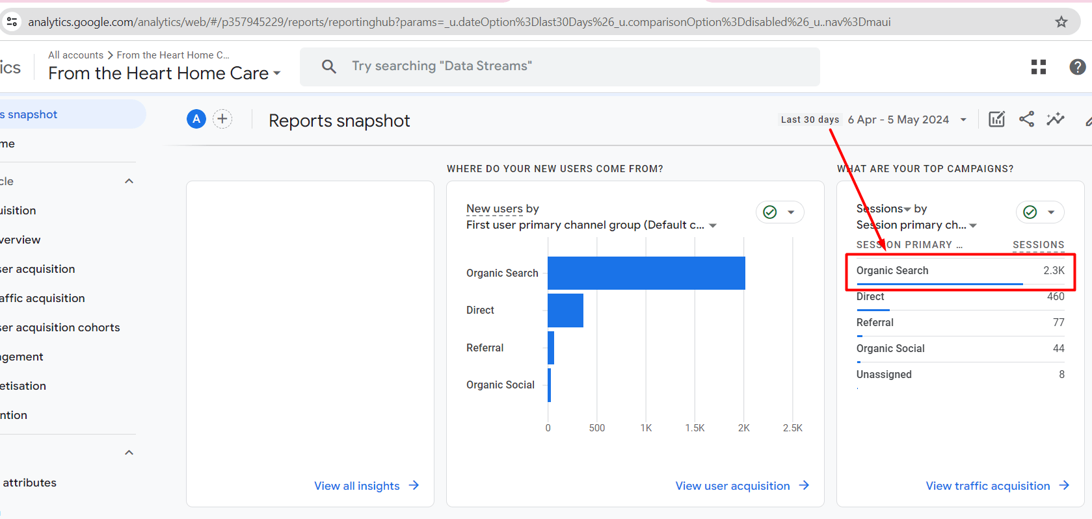The width and height of the screenshot is (1092, 519).
Task: Click the Direct bar in chart
Action: pyautogui.click(x=566, y=310)
